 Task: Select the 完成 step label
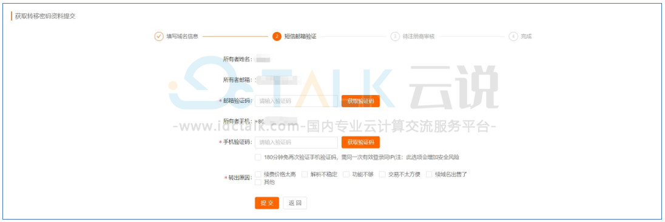pyautogui.click(x=526, y=36)
